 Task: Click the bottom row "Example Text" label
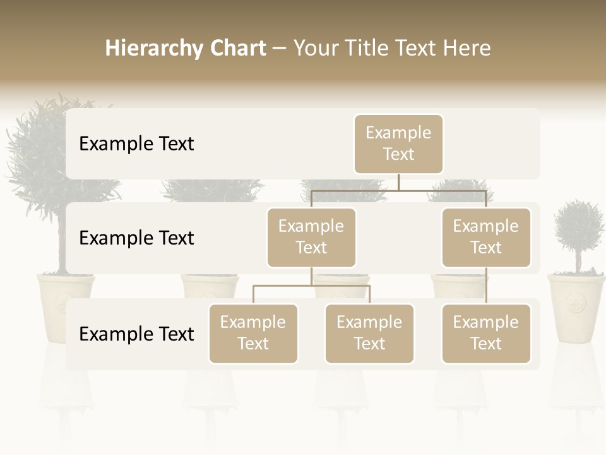136,334
